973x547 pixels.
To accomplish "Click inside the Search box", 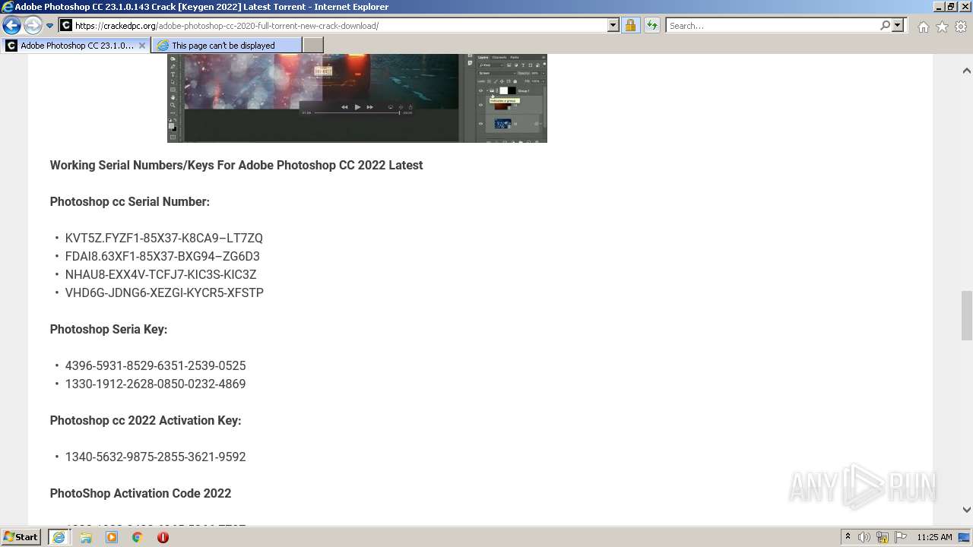I will pyautogui.click(x=772, y=25).
